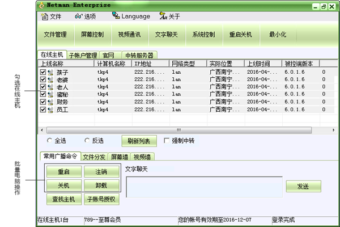The image size is (340, 227).
Task: Toggle the 老人 host checkbox
Action: [43, 87]
